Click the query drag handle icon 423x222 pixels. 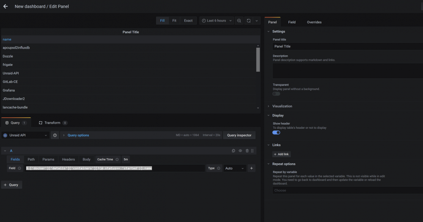[x=253, y=151]
